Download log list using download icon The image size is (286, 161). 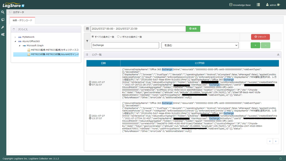278,54
